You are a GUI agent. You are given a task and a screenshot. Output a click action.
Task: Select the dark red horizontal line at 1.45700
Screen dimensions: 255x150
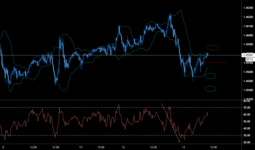[x=214, y=63]
